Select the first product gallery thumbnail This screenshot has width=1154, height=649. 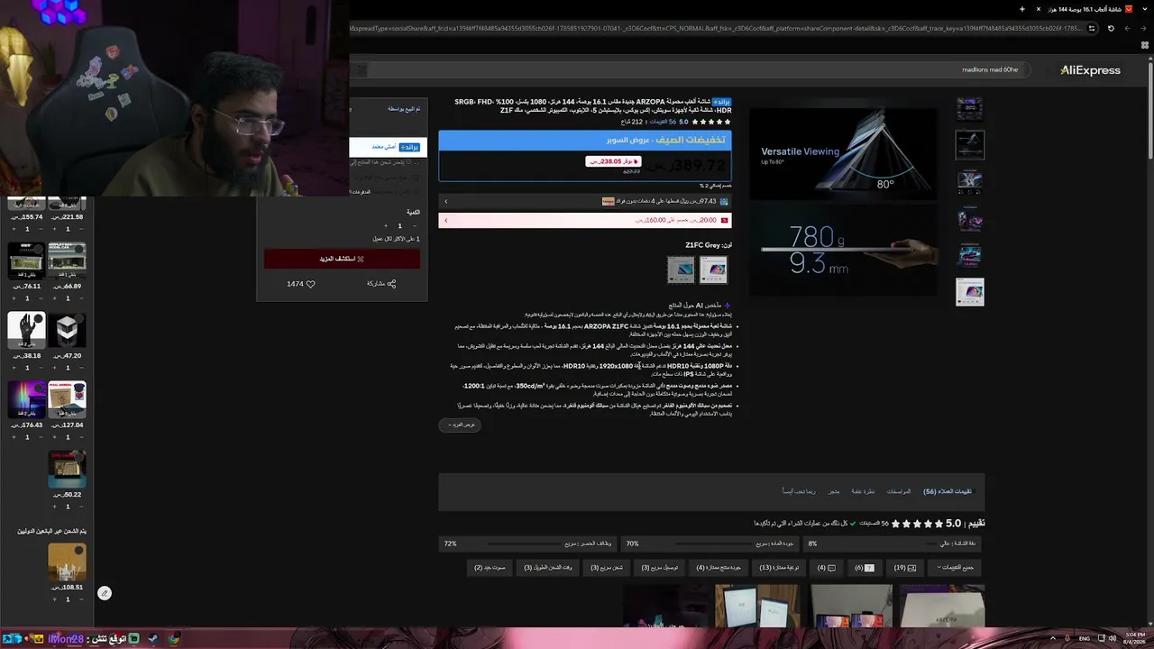(970, 110)
